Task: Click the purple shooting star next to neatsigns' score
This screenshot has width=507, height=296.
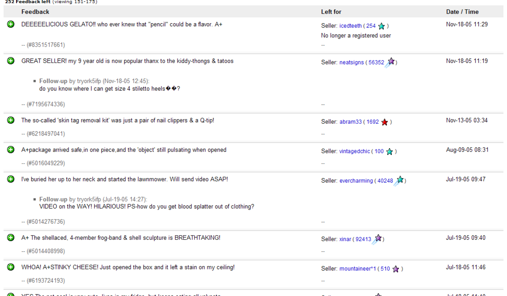Action: [391, 61]
